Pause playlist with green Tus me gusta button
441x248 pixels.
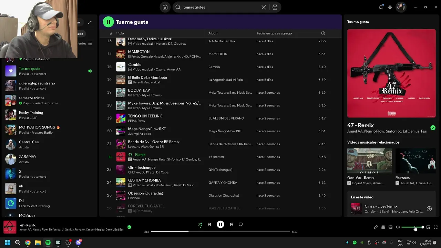click(x=108, y=22)
